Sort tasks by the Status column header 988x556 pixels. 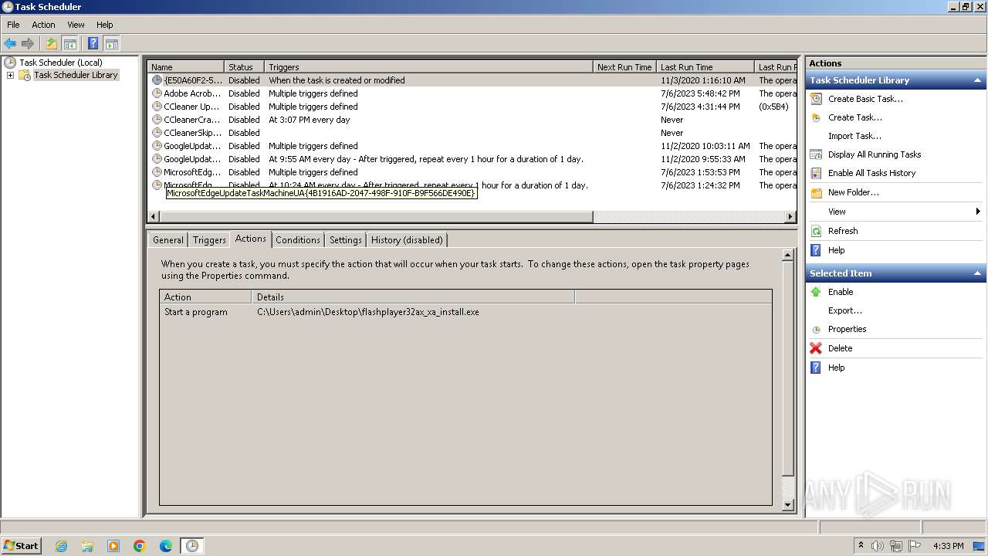244,67
